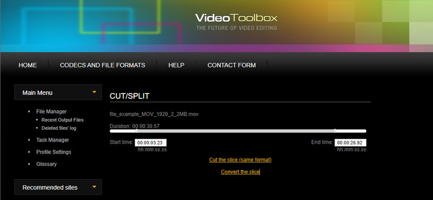Open the HELP navigation item

176,65
